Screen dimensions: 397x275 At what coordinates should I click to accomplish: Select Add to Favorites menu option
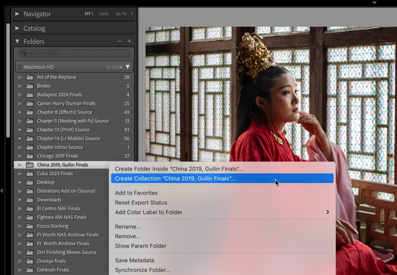tap(136, 193)
